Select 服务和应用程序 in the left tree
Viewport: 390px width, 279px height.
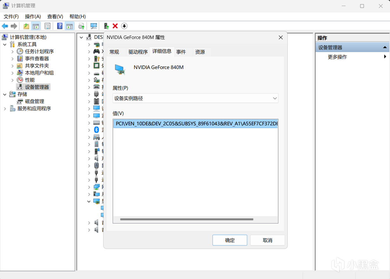pyautogui.click(x=34, y=108)
